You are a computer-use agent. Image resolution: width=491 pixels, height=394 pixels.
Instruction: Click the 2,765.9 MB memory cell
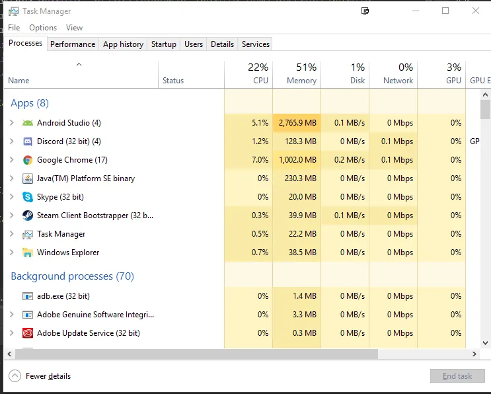tap(297, 123)
